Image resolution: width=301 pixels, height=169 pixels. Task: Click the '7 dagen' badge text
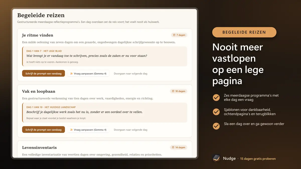[181, 35]
